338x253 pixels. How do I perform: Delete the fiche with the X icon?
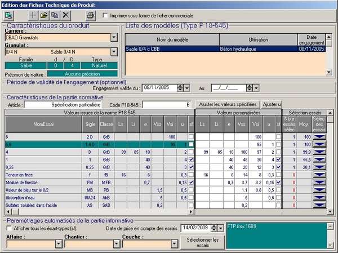66,15
